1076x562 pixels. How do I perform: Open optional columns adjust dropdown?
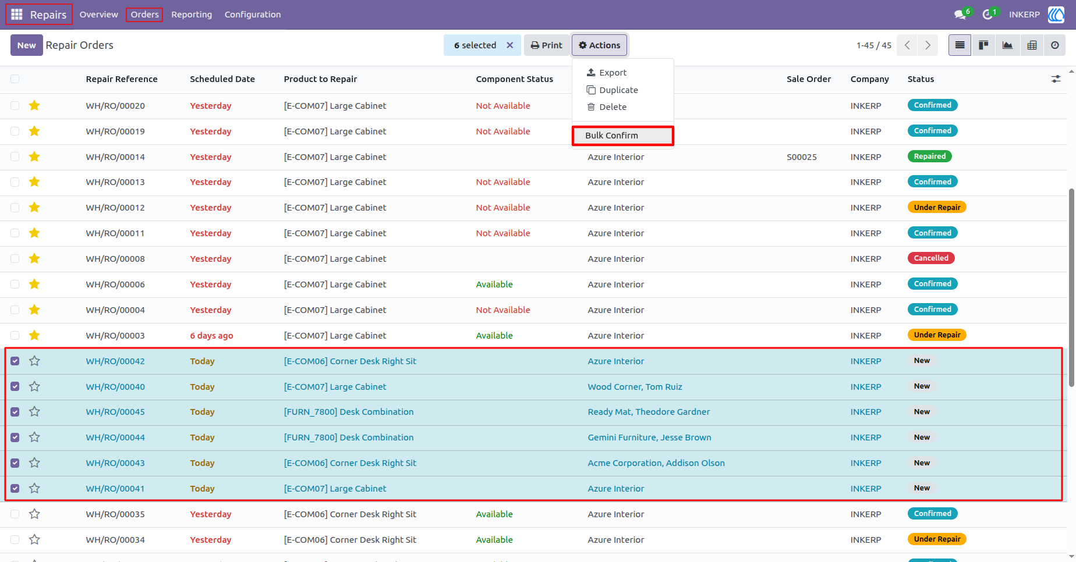pos(1056,79)
